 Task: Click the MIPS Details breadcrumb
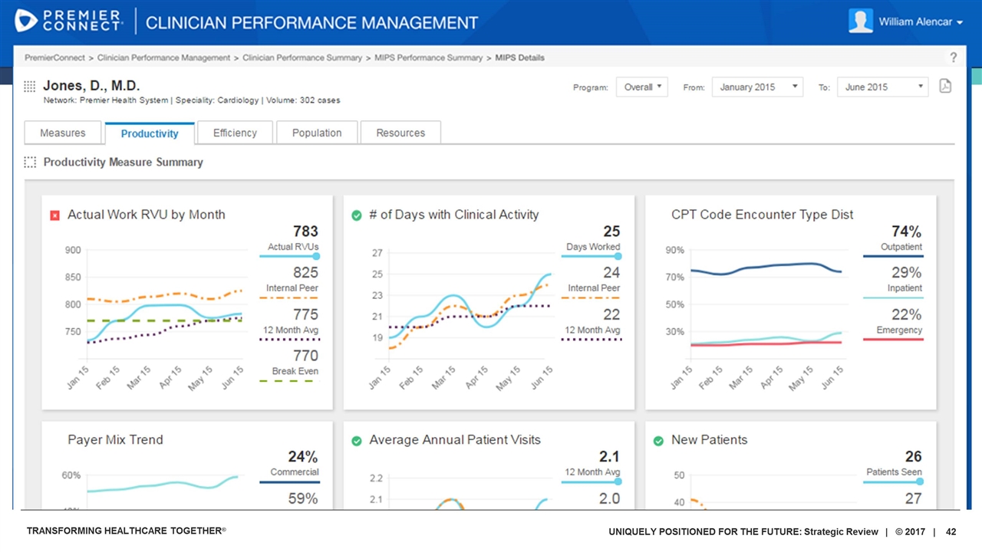click(520, 58)
